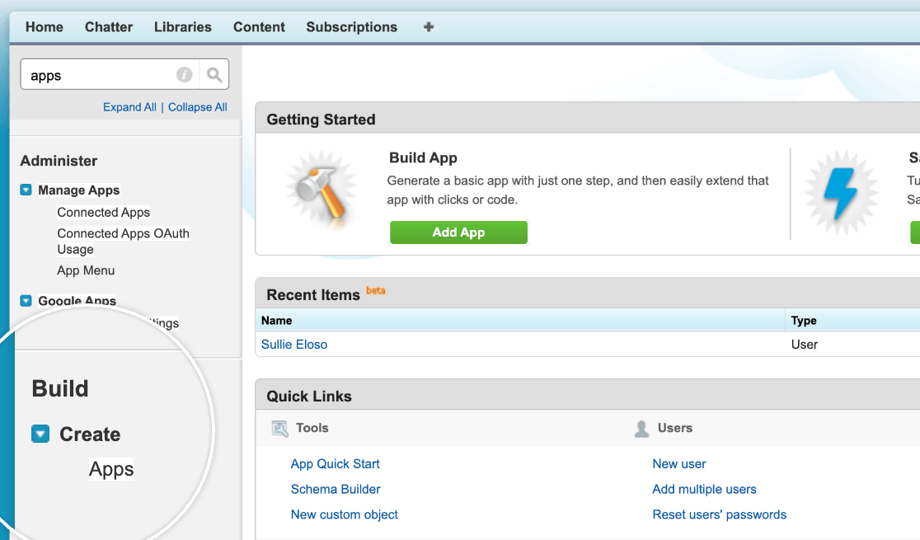Switch to the Libraries tab
Viewport: 920px width, 540px height.
tap(182, 27)
